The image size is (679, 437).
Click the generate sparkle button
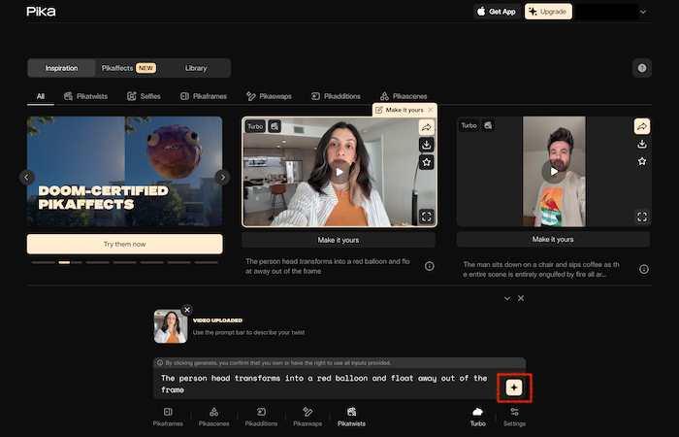click(514, 387)
